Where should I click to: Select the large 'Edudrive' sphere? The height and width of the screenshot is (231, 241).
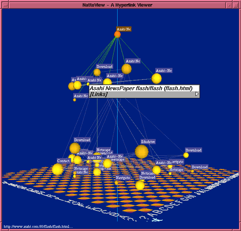(x=141, y=151)
